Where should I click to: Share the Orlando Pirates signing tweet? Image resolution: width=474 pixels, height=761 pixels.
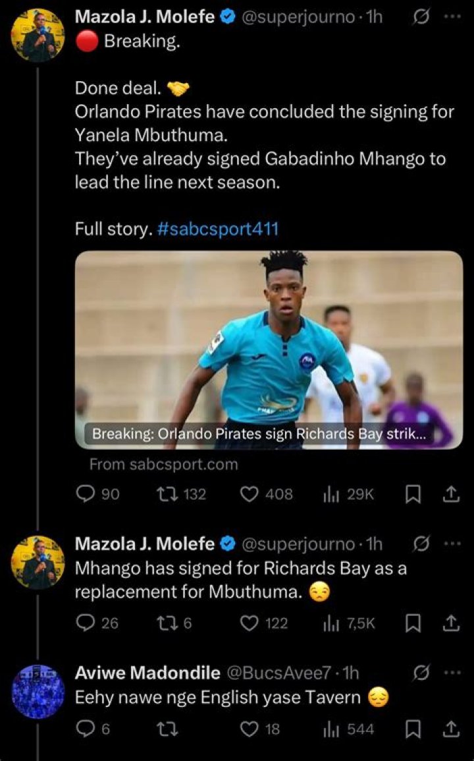[451, 495]
